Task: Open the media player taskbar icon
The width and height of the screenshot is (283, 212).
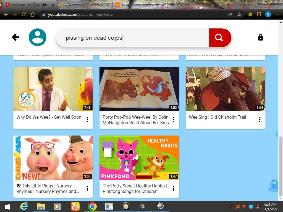Action: click(x=58, y=206)
